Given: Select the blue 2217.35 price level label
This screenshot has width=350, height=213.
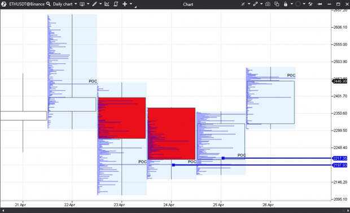Looking at the screenshot, I should (x=339, y=158).
